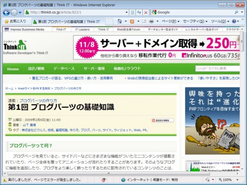Toggle the Compatibility View icon
This screenshot has height=185, width=247.
click(132, 12)
